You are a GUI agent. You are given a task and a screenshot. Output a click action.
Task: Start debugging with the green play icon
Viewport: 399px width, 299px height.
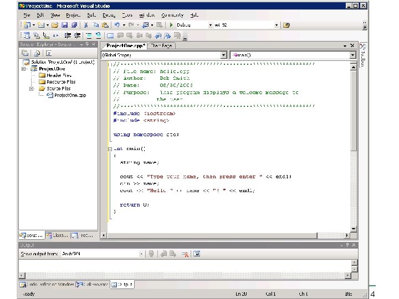pyautogui.click(x=171, y=25)
